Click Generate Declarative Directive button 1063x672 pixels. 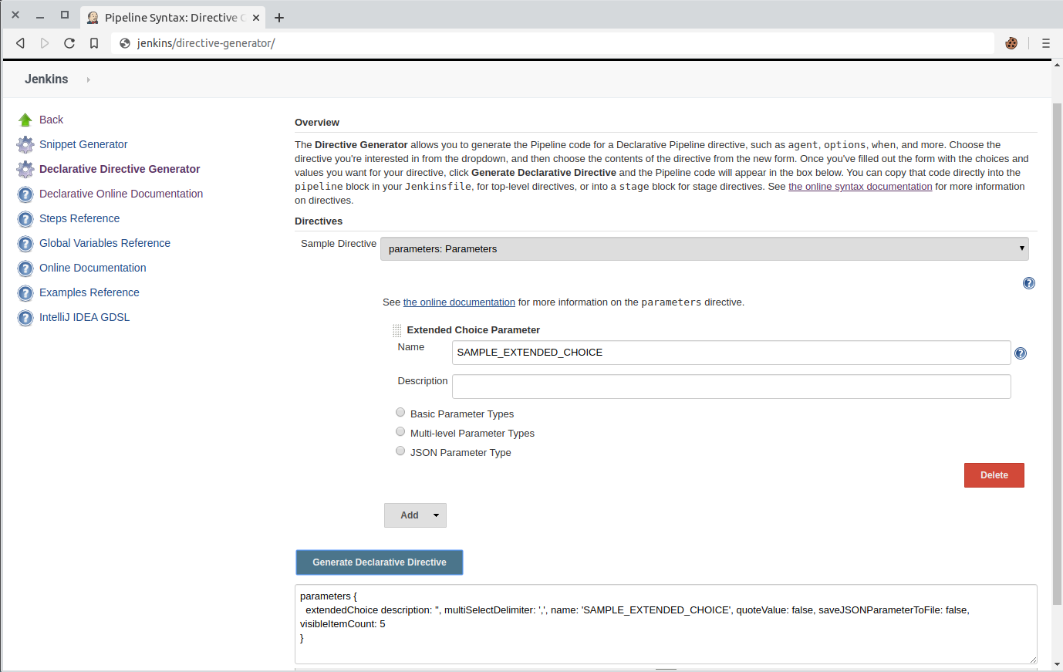click(380, 562)
